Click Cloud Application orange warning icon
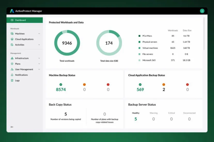 click(164, 84)
